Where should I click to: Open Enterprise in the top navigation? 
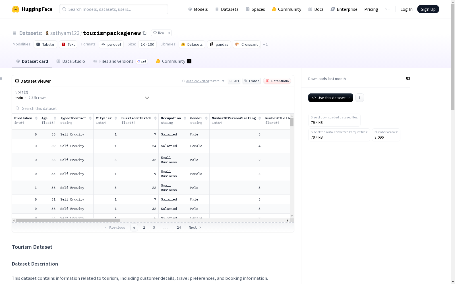point(344,9)
